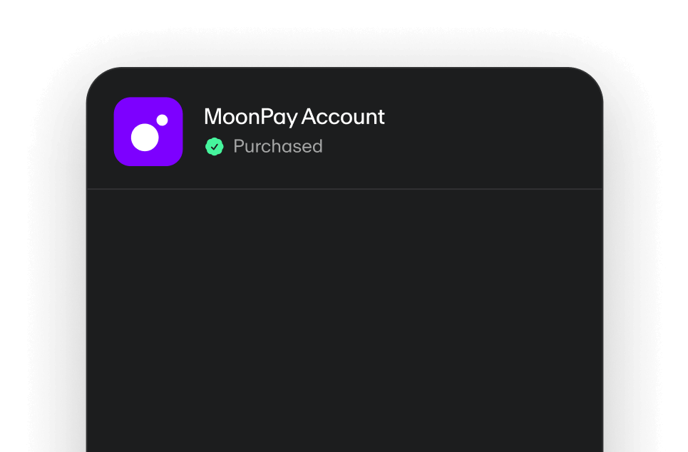
Task: Click the divider line under the MoonPay header
Action: pyautogui.click(x=344, y=189)
